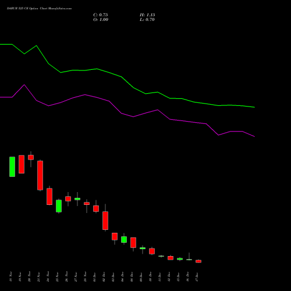The image size is (291, 291).
Task: Click the green candlestick for 04 Dec
Action: pos(124,239)
